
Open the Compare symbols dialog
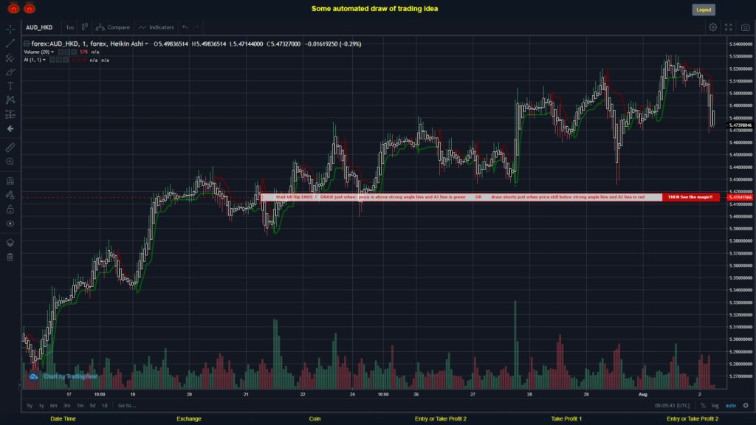pos(113,27)
